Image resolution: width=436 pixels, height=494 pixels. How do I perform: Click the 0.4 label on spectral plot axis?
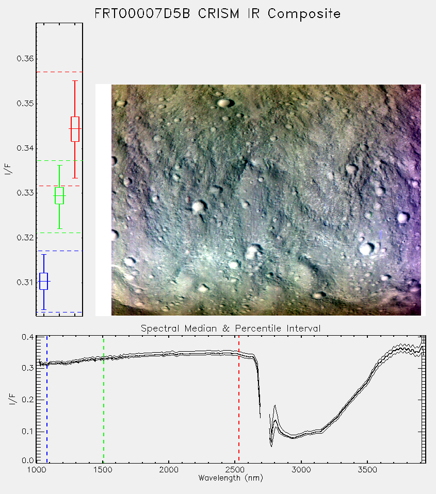(28, 337)
